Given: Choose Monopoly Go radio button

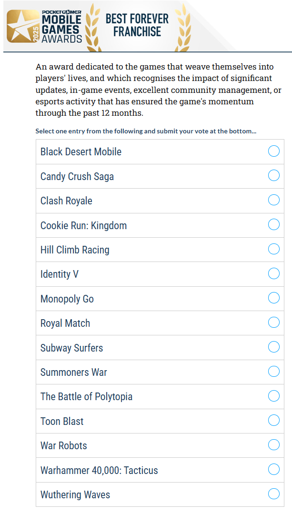Looking at the screenshot, I should (x=274, y=298).
